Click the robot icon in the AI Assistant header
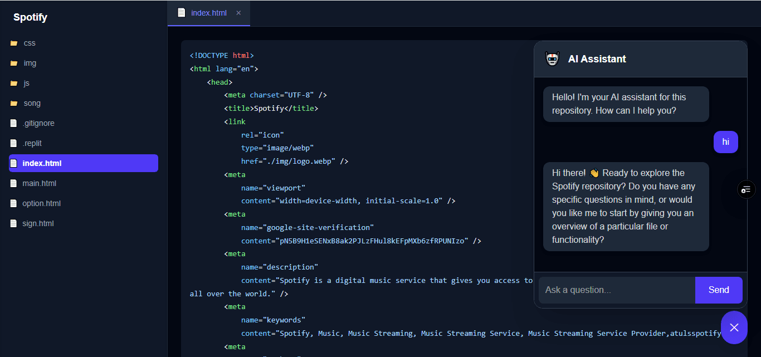Image resolution: width=761 pixels, height=357 pixels. pyautogui.click(x=552, y=58)
